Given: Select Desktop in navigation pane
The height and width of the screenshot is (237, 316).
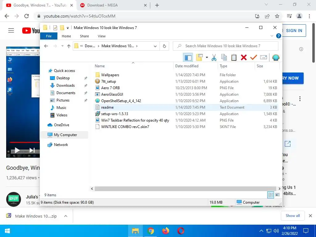Looking at the screenshot, I should point(63,78).
